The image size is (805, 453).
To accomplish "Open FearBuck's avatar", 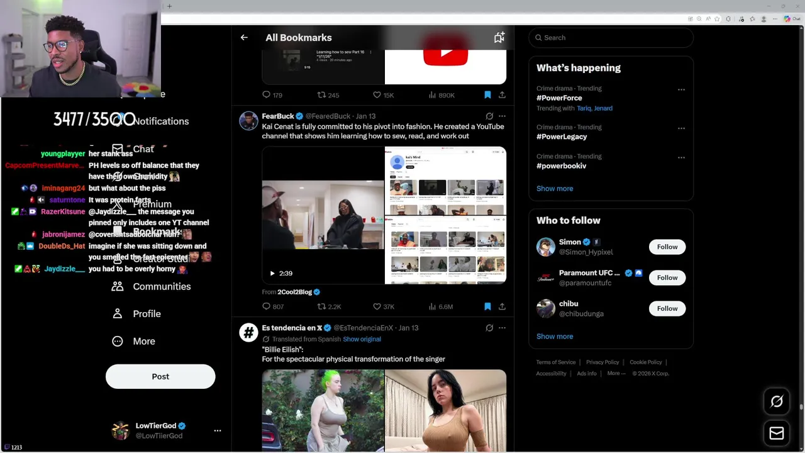I will coord(249,121).
